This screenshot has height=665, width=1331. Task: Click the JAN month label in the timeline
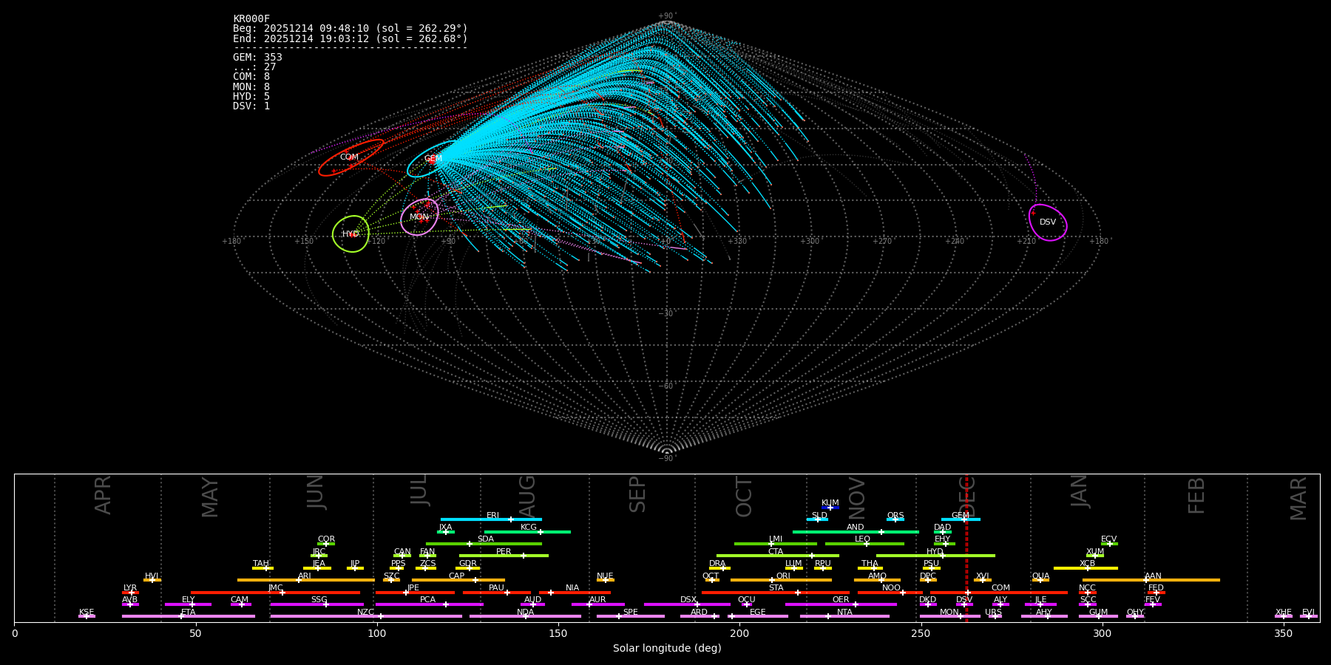(x=1079, y=491)
